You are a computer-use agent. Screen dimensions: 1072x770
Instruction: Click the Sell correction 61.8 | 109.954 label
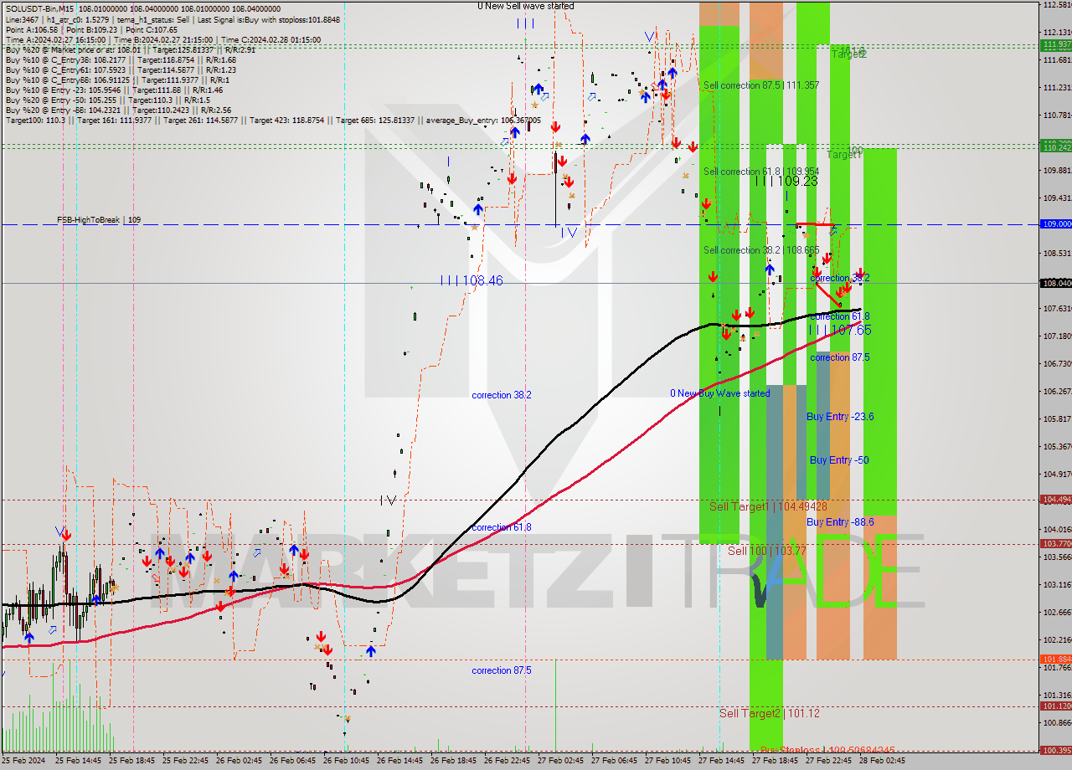pyautogui.click(x=761, y=172)
